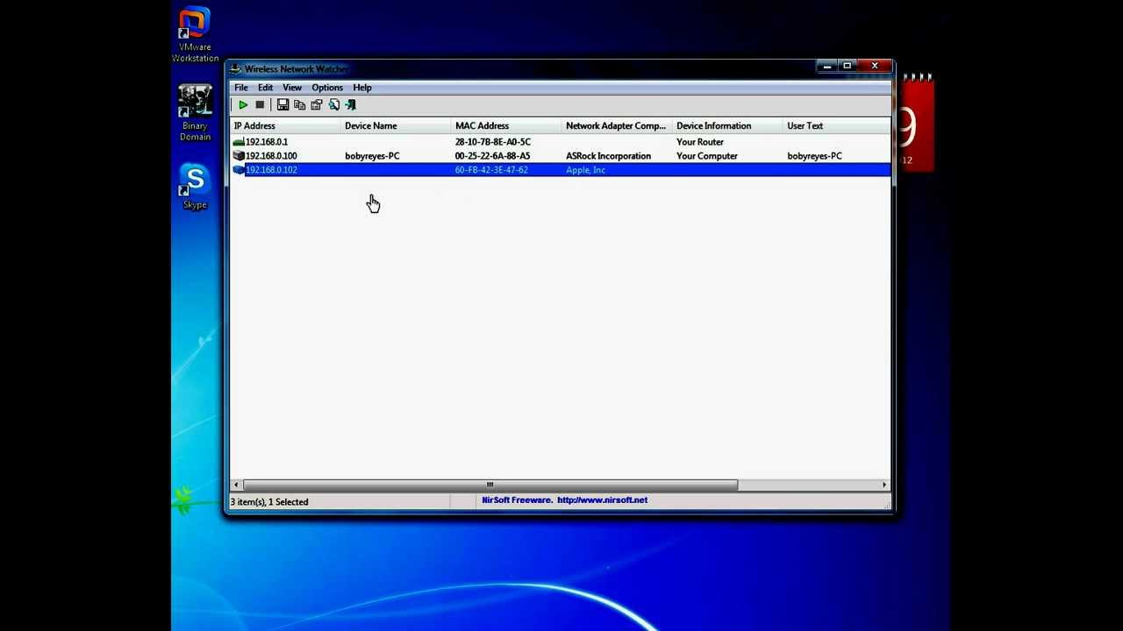Open the View menu
Viewport: 1123px width, 631px height.
pos(292,88)
